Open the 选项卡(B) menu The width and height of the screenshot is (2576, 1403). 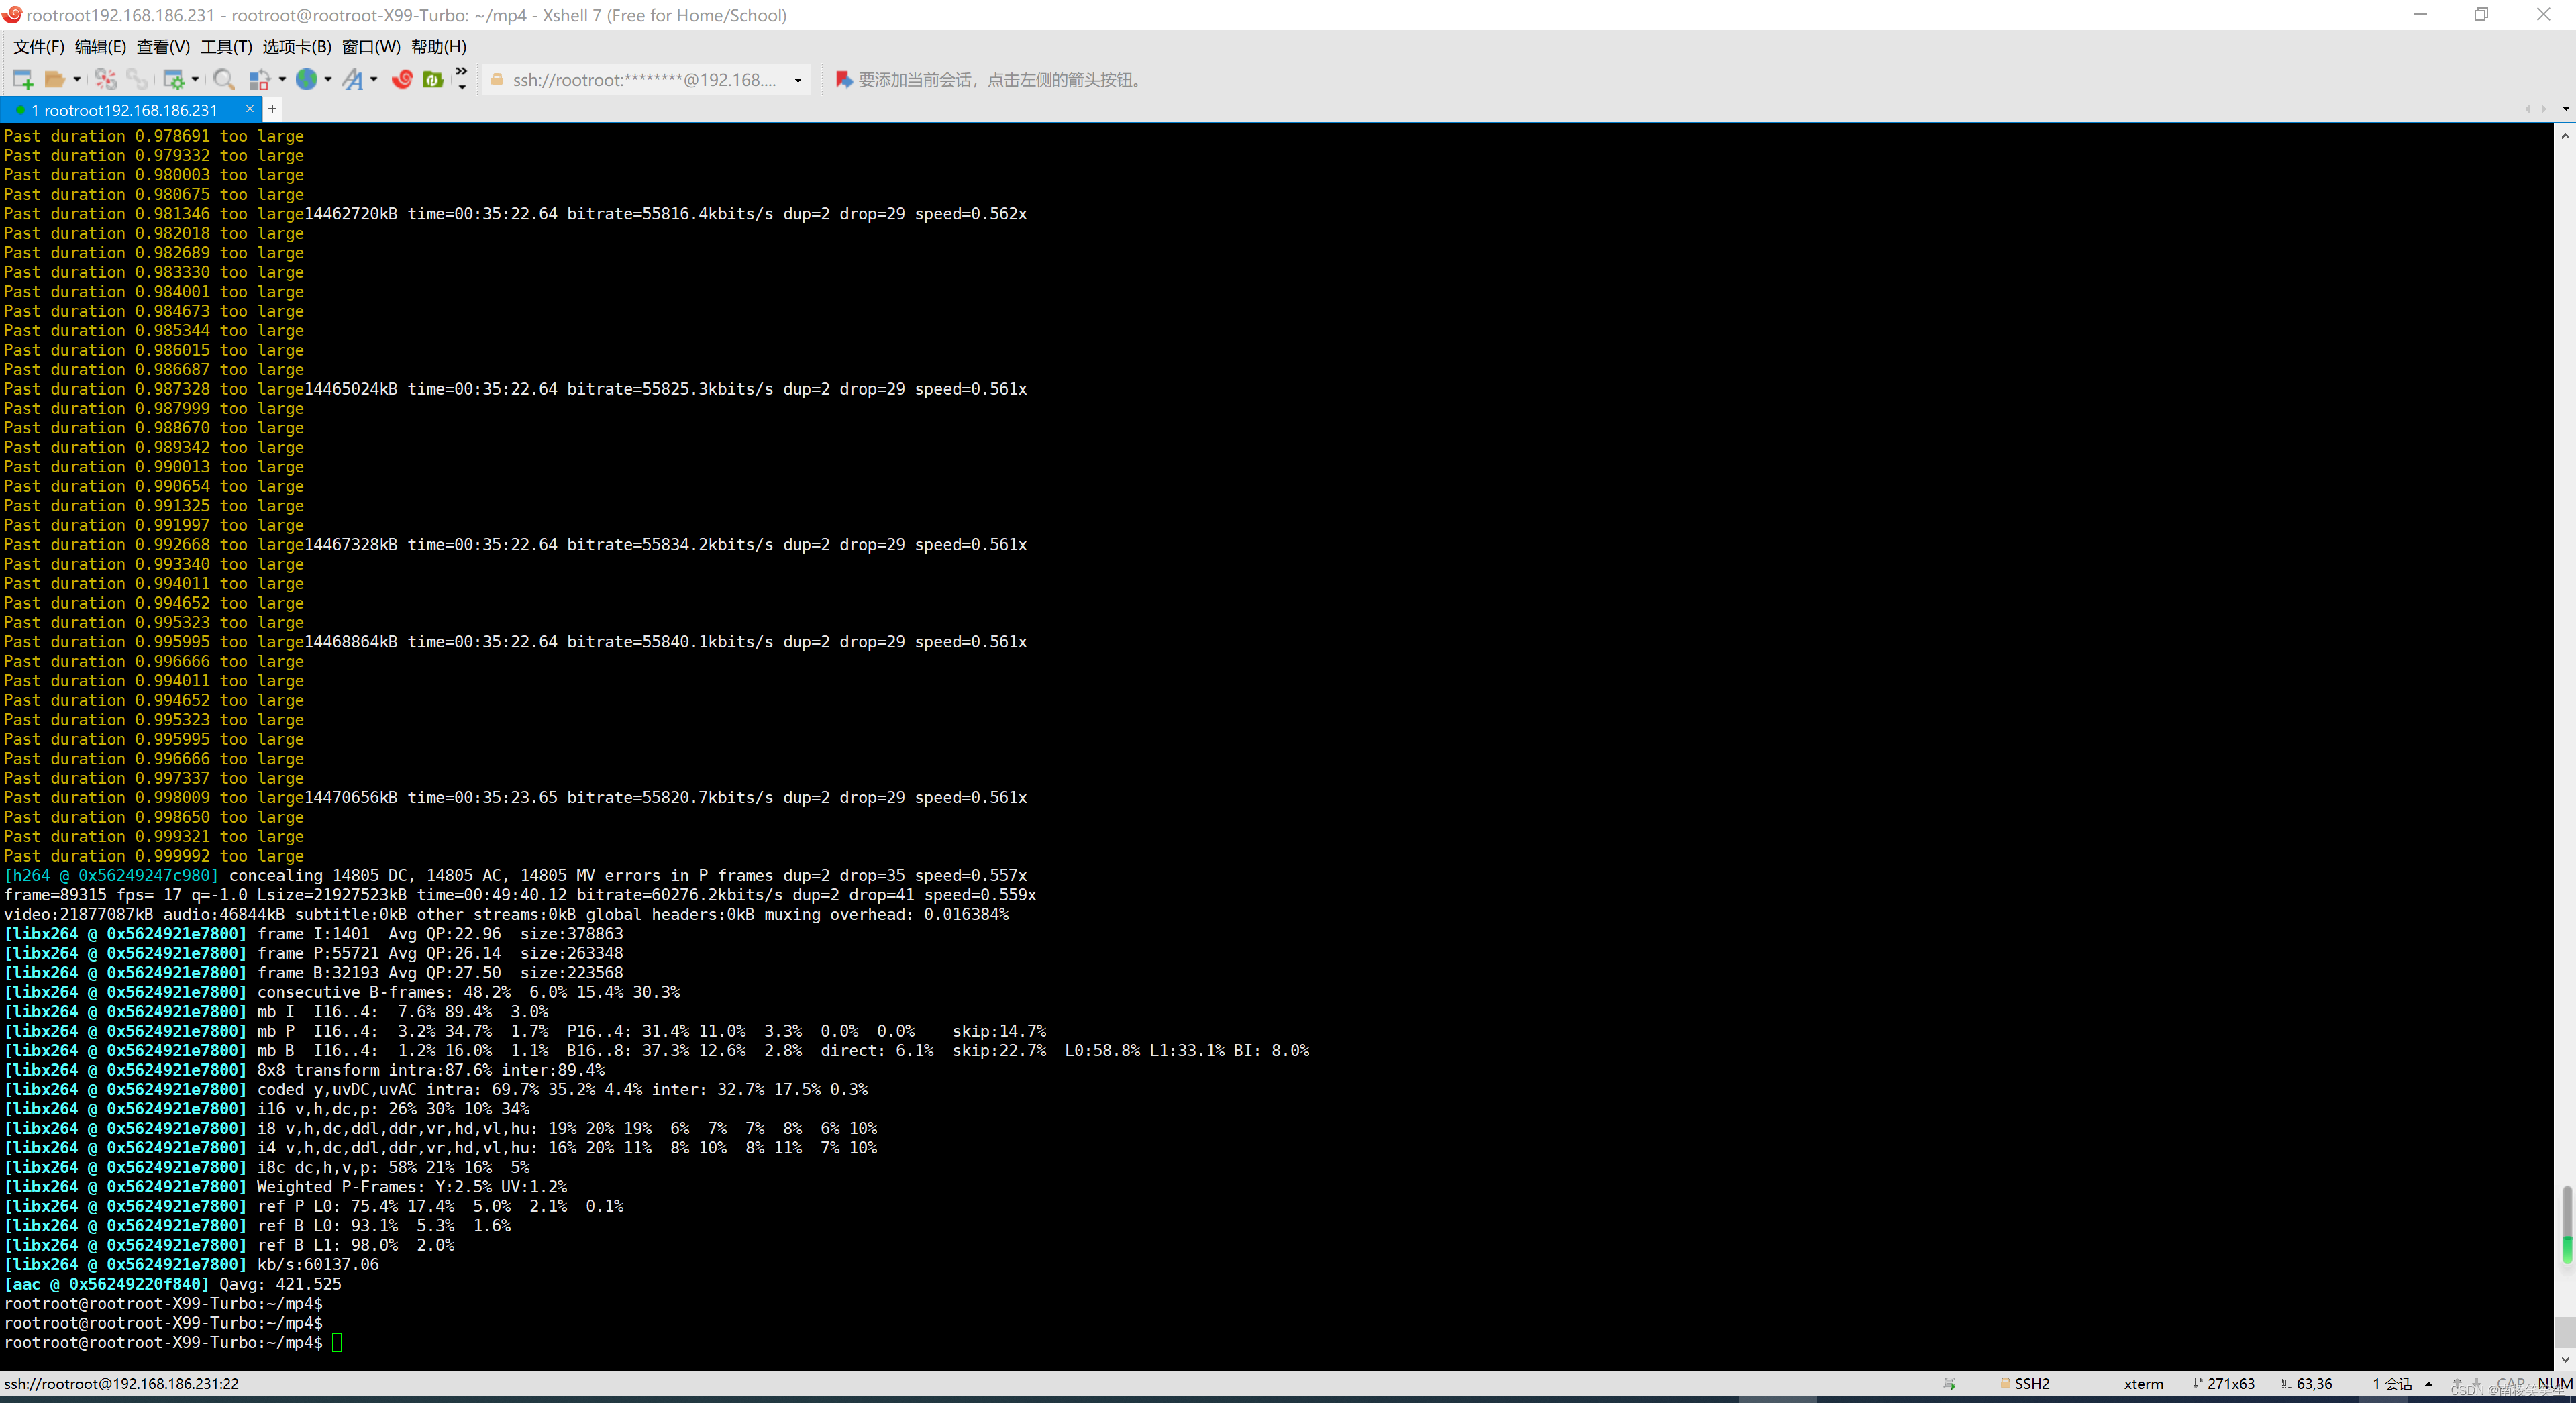[297, 47]
